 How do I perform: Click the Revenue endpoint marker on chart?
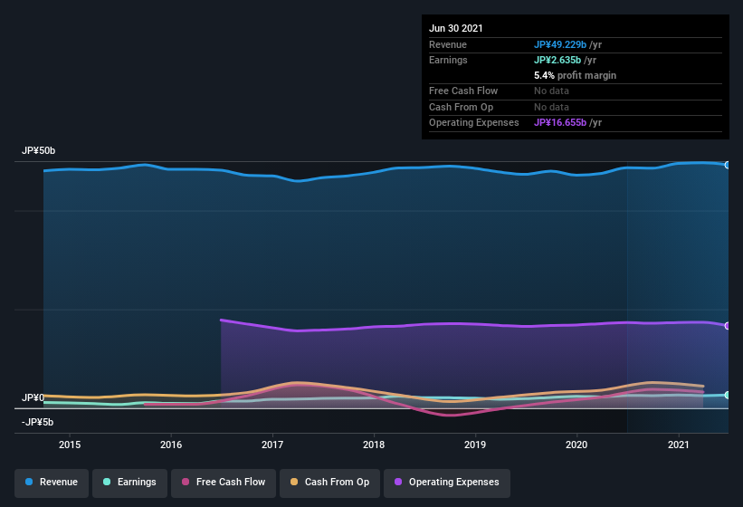point(728,165)
